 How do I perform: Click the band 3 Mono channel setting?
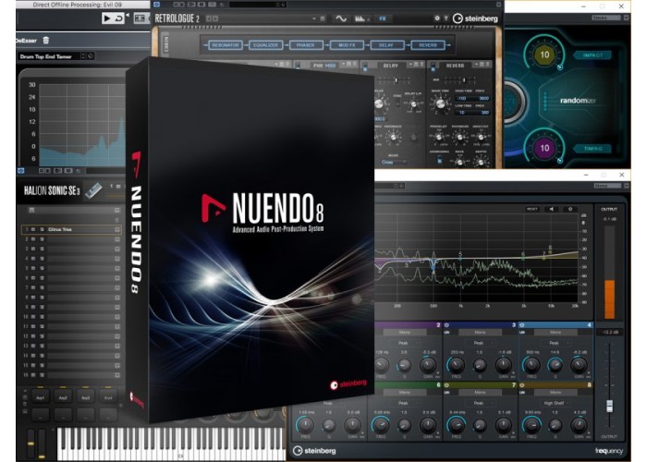(480, 332)
